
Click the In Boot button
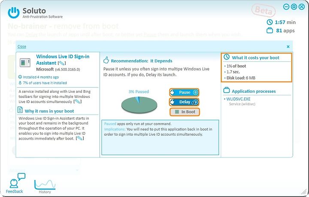coord(185,112)
